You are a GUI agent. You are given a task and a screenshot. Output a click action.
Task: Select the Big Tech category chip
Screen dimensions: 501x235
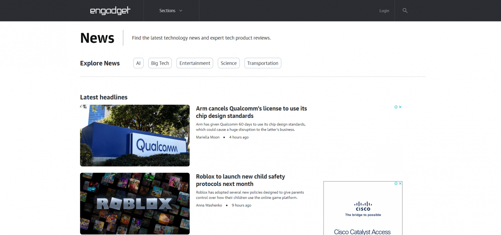pos(160,63)
